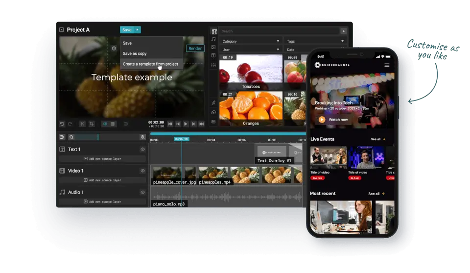
Task: Click the undo arrow below preview
Action: 62,124
